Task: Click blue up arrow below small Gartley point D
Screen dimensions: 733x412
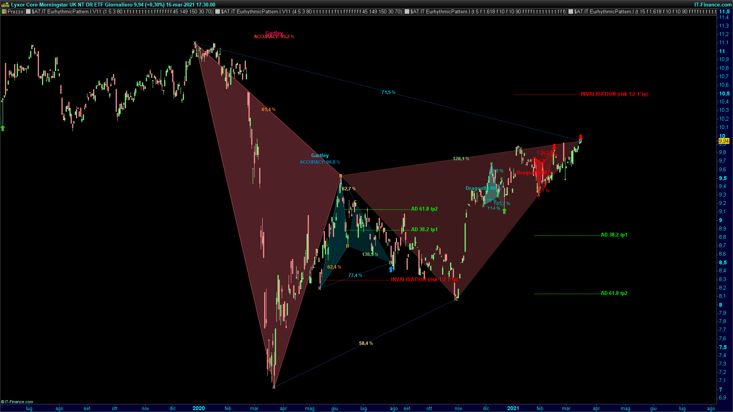Action: [x=391, y=269]
